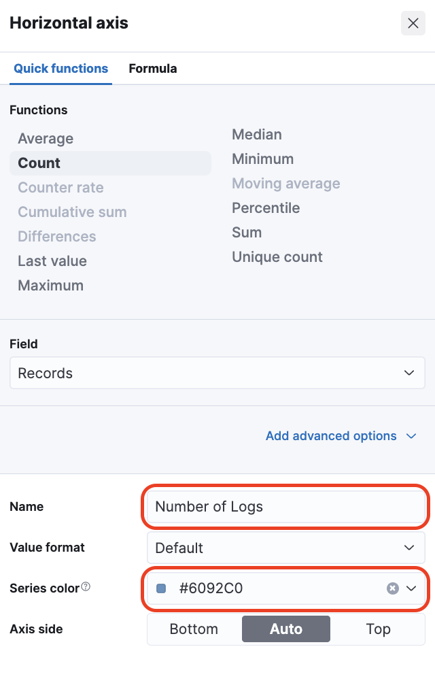Open the Value format dropdown
The width and height of the screenshot is (435, 683).
click(285, 548)
